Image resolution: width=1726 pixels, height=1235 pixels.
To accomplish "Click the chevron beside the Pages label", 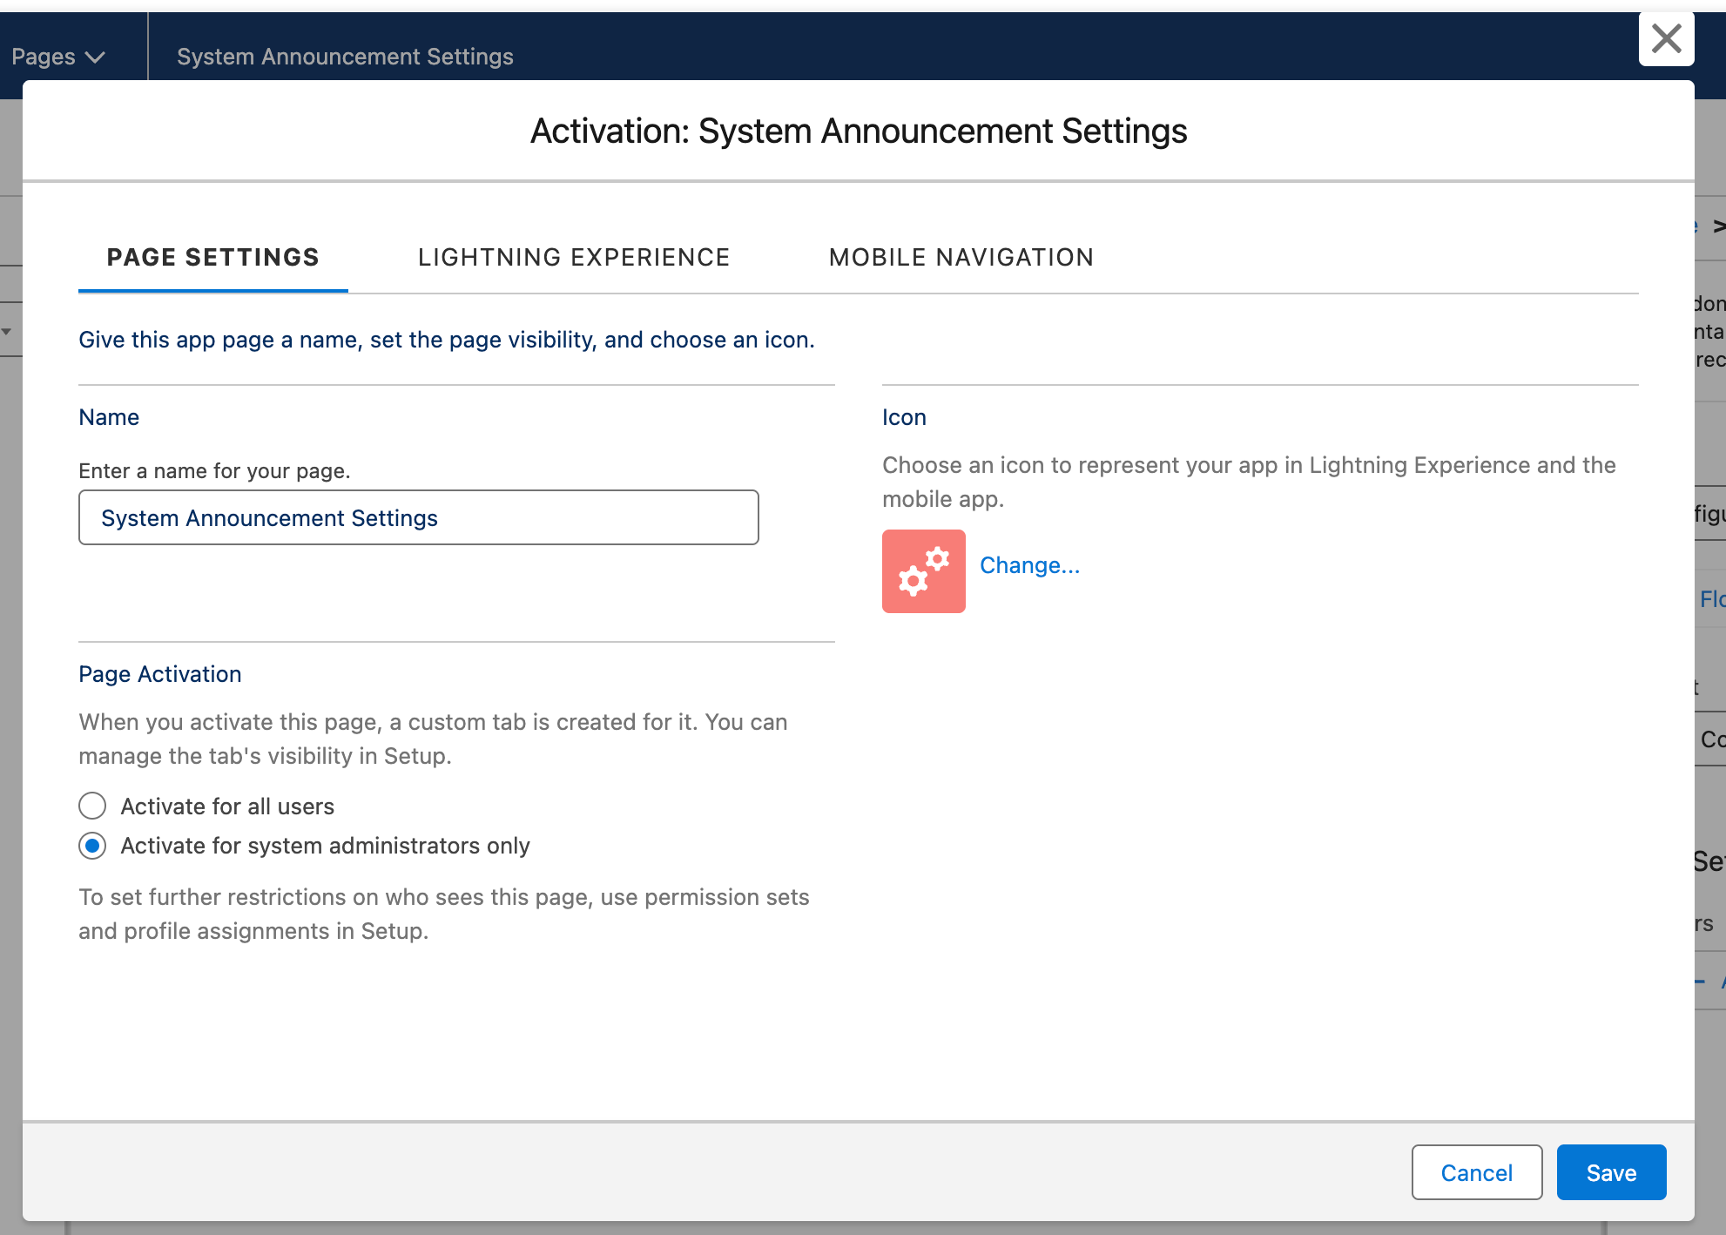I will click(x=96, y=57).
